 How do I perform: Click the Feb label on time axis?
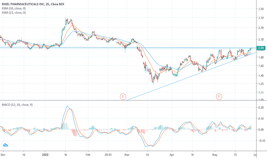pos(88,155)
